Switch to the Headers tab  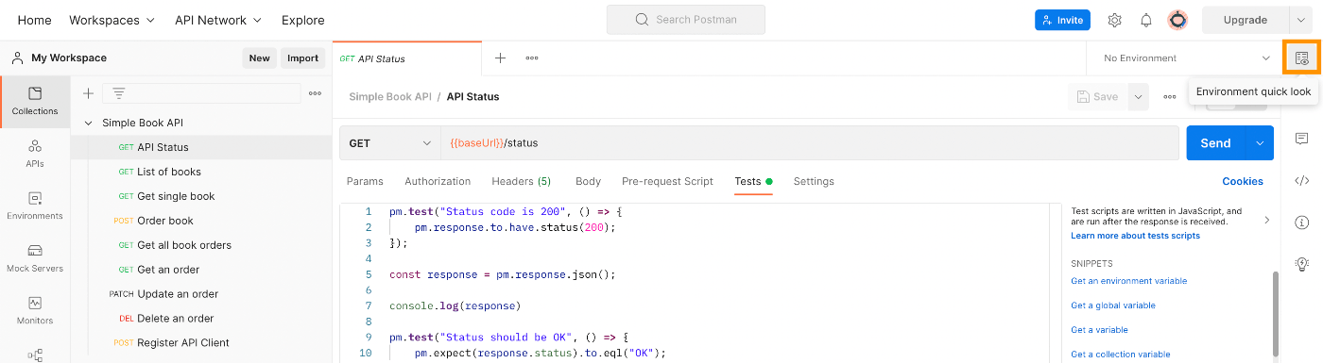521,181
